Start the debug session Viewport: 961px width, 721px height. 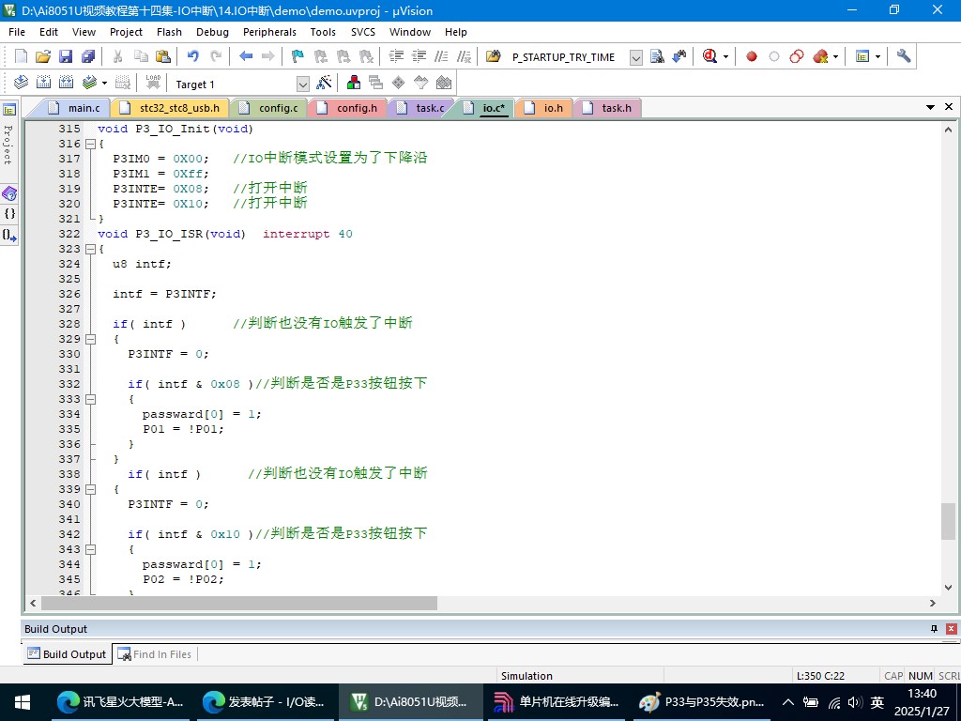coord(709,57)
